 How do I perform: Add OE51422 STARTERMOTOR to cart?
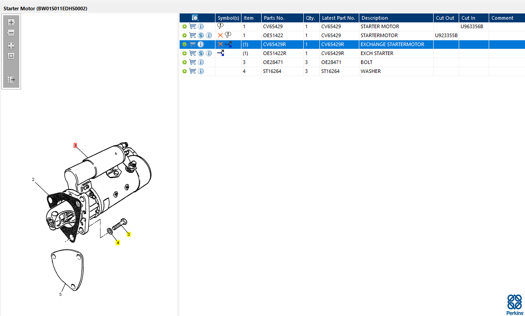tap(193, 35)
